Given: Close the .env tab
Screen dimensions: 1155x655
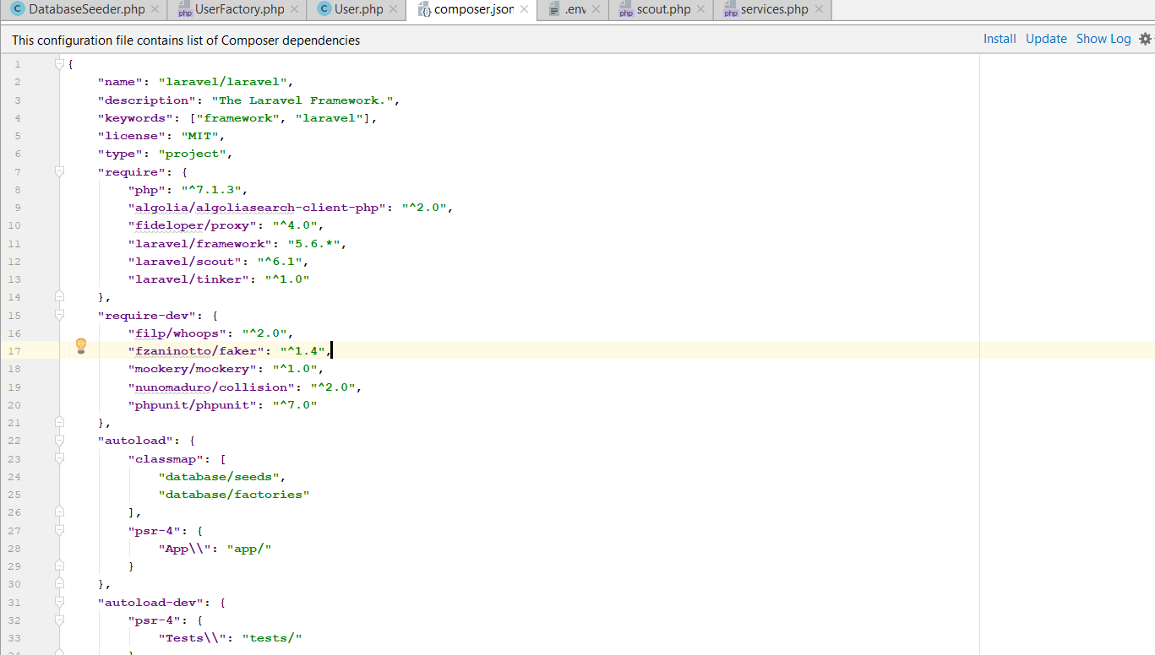Looking at the screenshot, I should click(x=597, y=9).
